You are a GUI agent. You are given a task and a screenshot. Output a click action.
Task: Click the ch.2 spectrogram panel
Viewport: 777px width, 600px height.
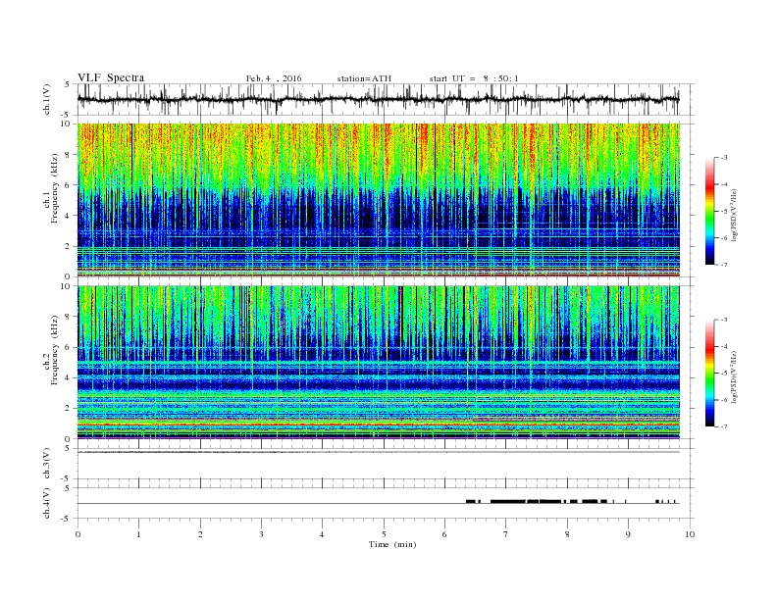[378, 363]
